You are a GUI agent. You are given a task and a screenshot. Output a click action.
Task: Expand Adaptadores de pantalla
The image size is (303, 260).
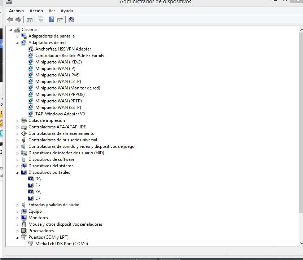[x=17, y=36]
